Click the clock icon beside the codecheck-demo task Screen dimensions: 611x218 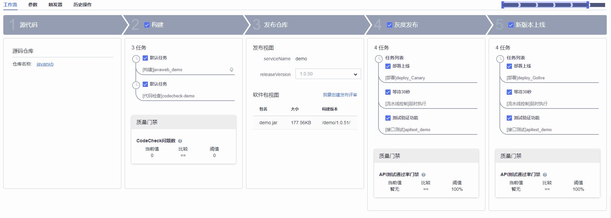[136, 85]
